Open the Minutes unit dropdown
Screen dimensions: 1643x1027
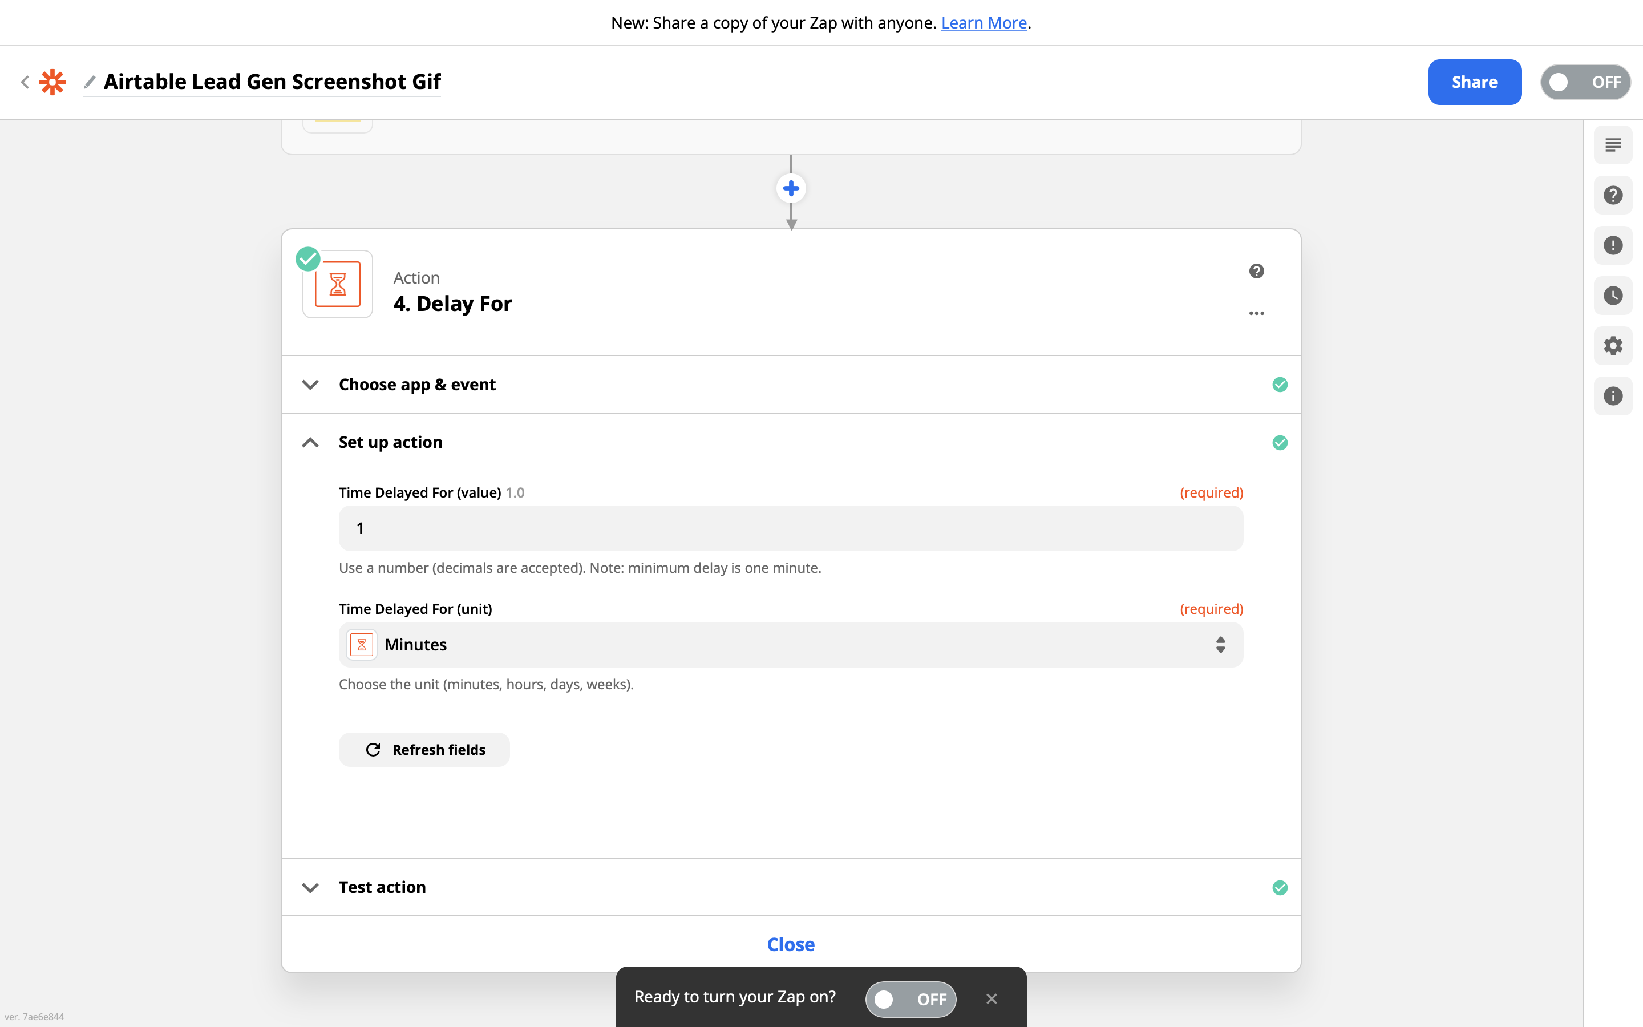pos(790,645)
